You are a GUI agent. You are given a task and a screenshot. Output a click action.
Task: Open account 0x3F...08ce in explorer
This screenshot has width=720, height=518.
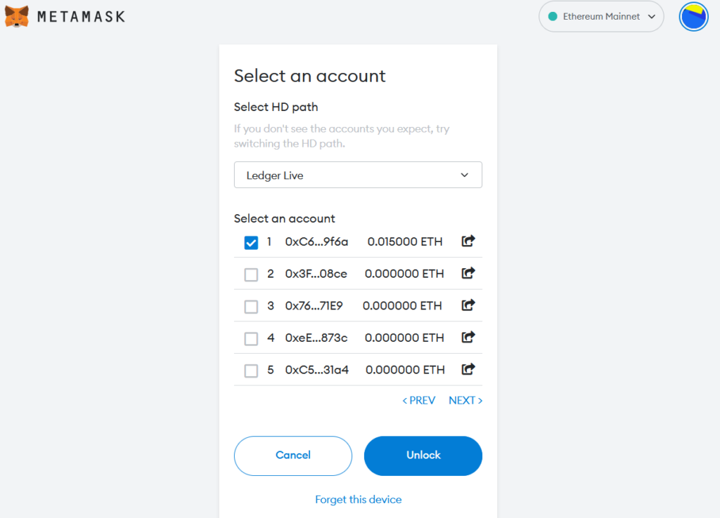468,273
